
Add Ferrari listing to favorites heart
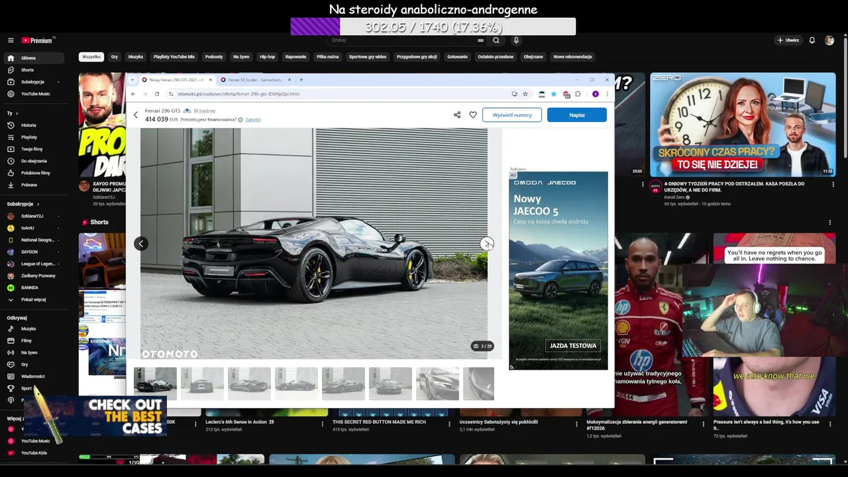[x=473, y=115]
